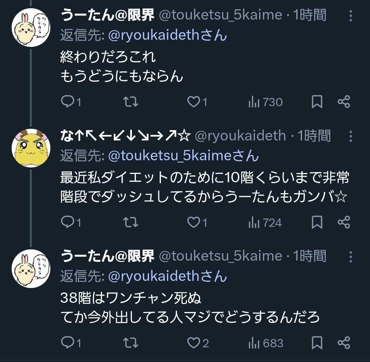Open more options on first tweet
This screenshot has height=362, width=370.
[x=350, y=16]
